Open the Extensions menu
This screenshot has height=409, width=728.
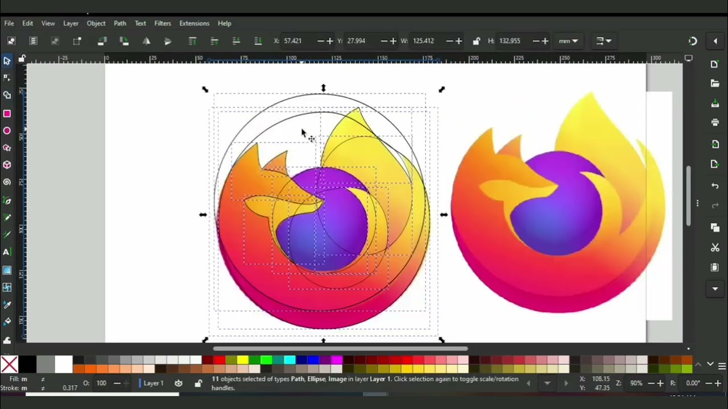(x=194, y=23)
